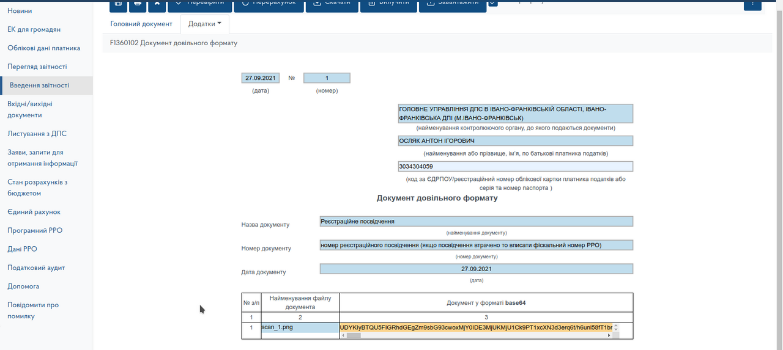This screenshot has height=350, width=783.
Task: Click the Завантажити upload button
Action: click(x=452, y=4)
